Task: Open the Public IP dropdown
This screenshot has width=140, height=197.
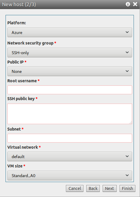Action: [70, 71]
